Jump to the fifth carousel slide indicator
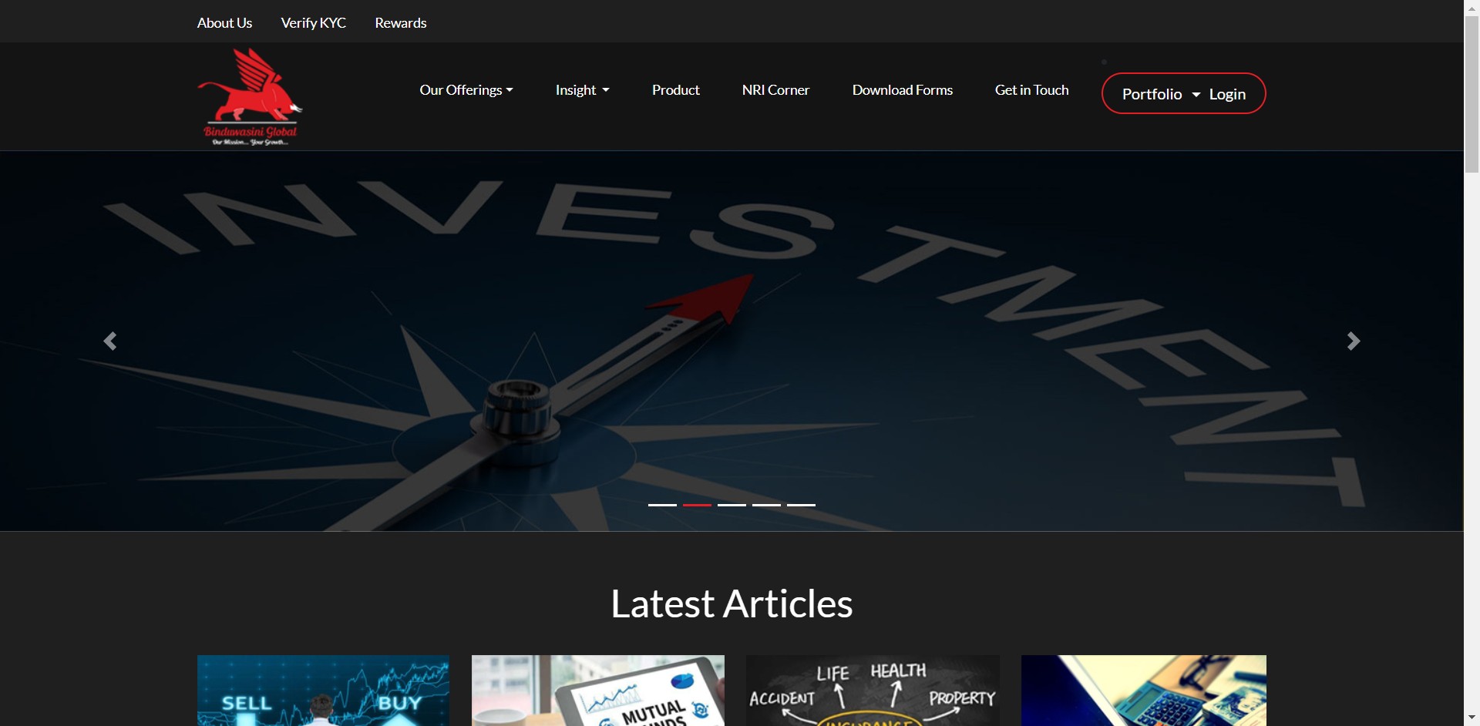This screenshot has height=726, width=1480. (x=801, y=505)
